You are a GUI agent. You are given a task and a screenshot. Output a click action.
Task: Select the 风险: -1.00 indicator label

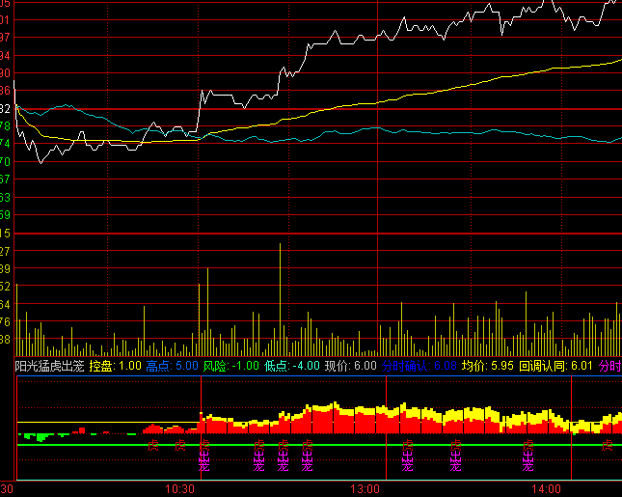pyautogui.click(x=230, y=366)
